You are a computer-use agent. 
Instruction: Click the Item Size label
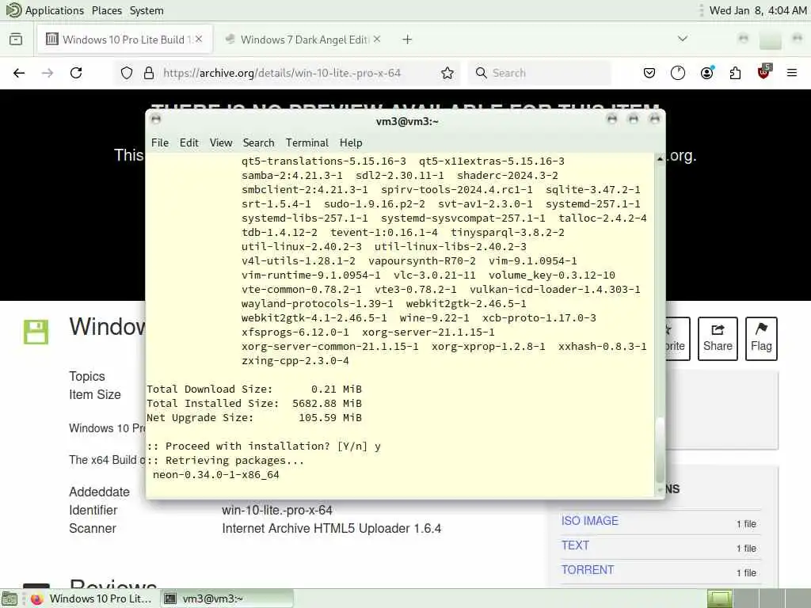95,394
